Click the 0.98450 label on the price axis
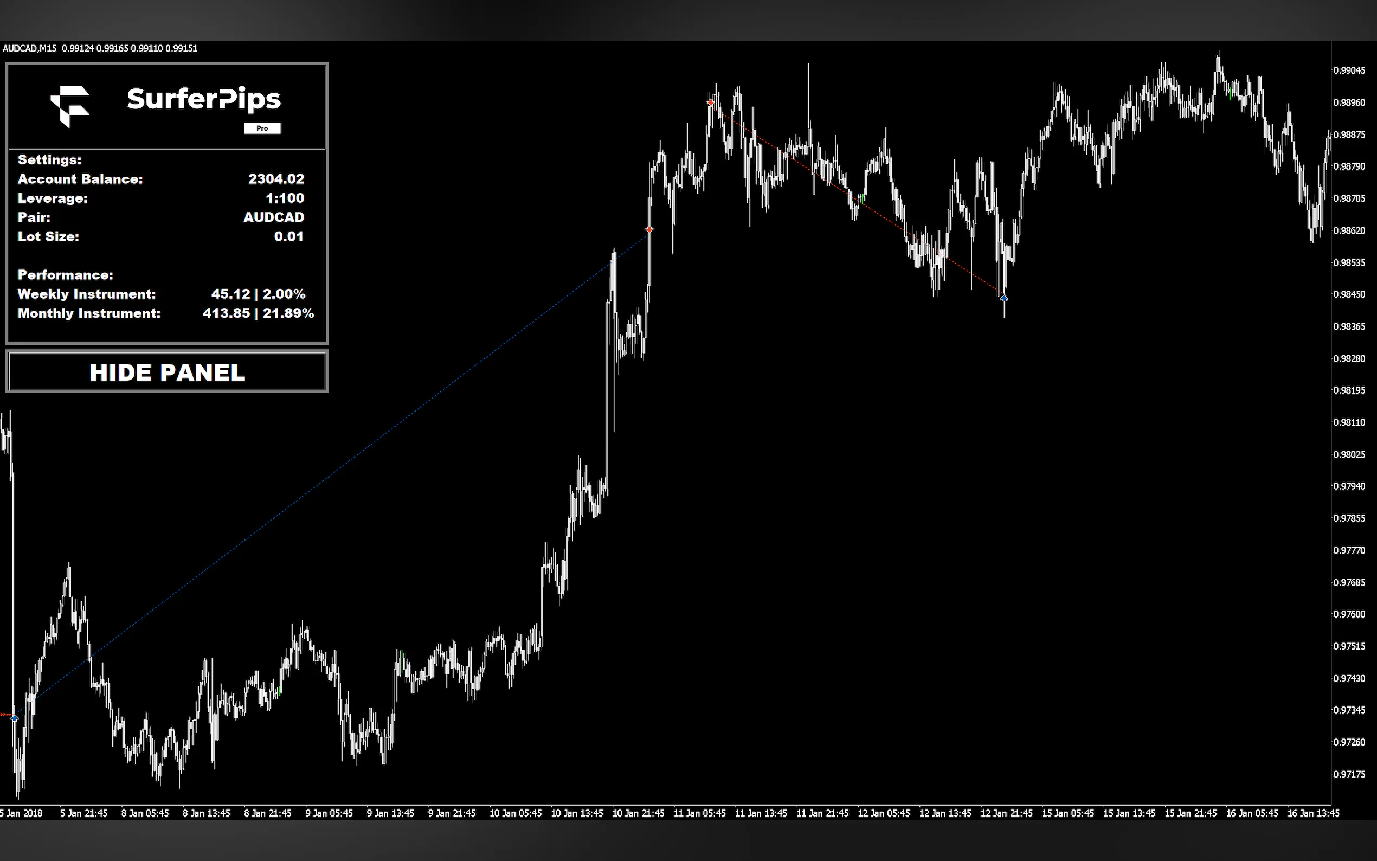This screenshot has width=1377, height=861. pos(1349,294)
